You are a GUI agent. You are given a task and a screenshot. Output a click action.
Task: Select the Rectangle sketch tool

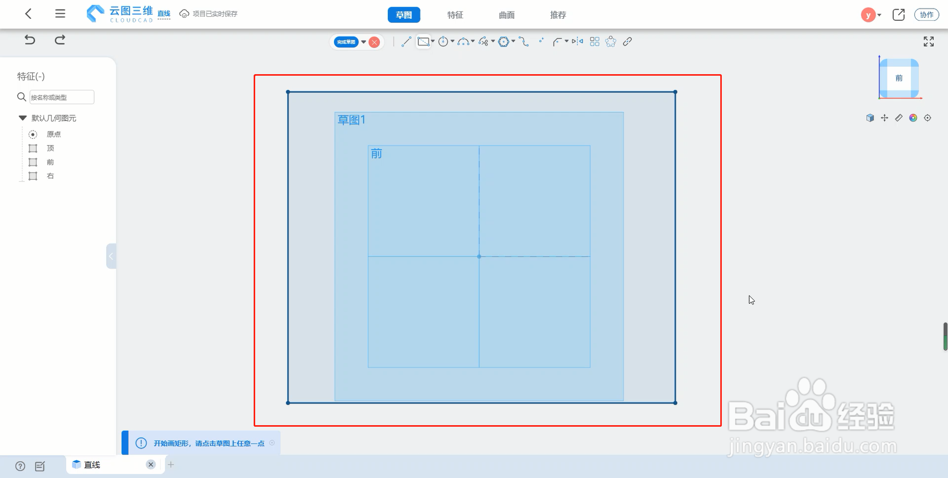[423, 42]
